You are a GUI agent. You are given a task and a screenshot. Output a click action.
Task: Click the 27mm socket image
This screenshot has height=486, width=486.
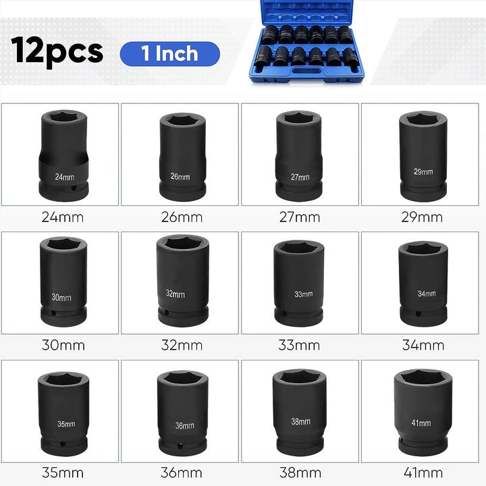click(x=300, y=155)
